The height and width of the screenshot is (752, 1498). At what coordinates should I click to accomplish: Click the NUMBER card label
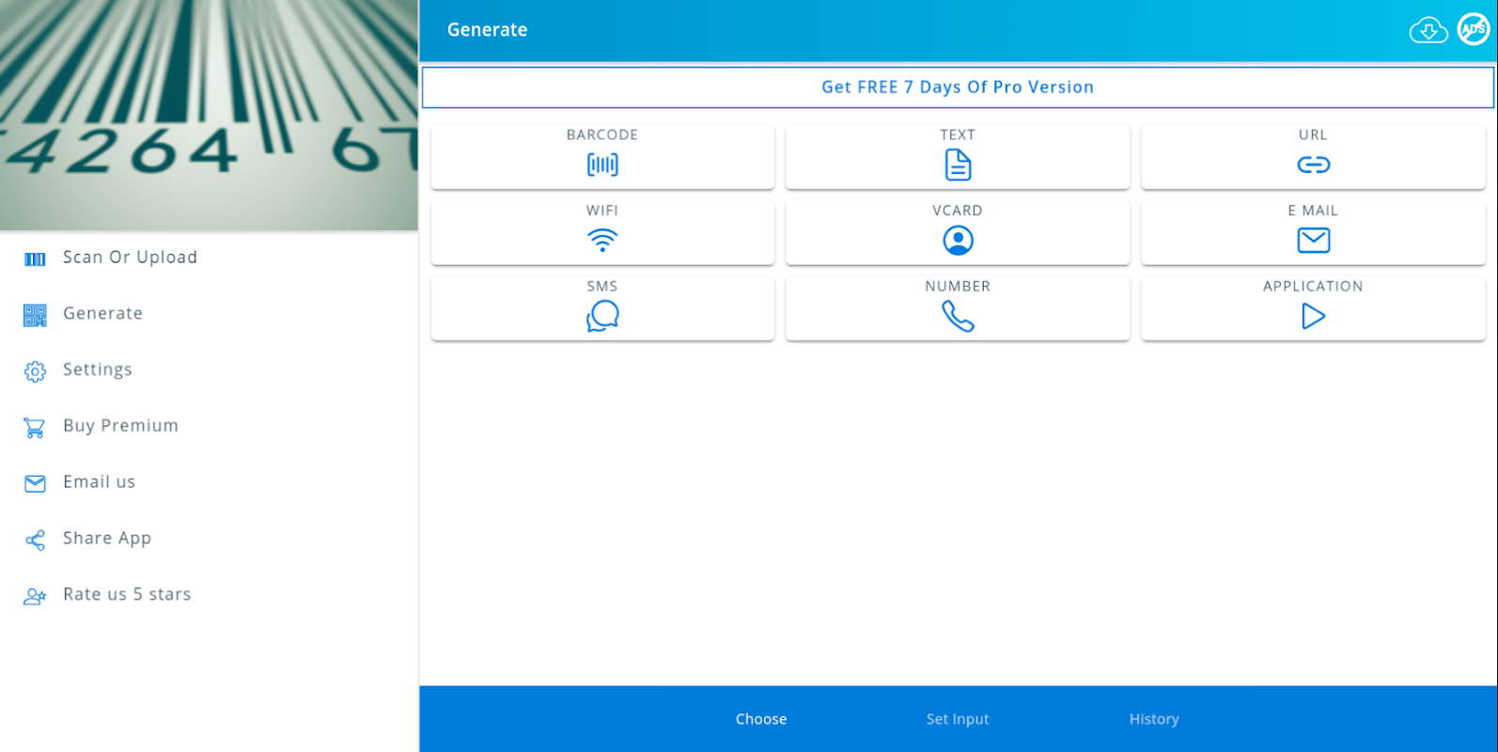[958, 286]
